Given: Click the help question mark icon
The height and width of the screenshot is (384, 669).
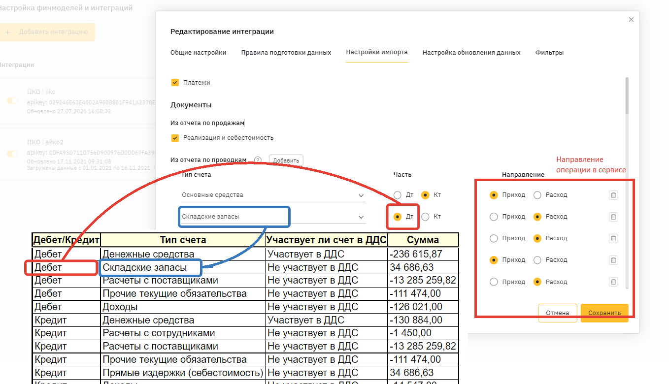Looking at the screenshot, I should click(258, 160).
